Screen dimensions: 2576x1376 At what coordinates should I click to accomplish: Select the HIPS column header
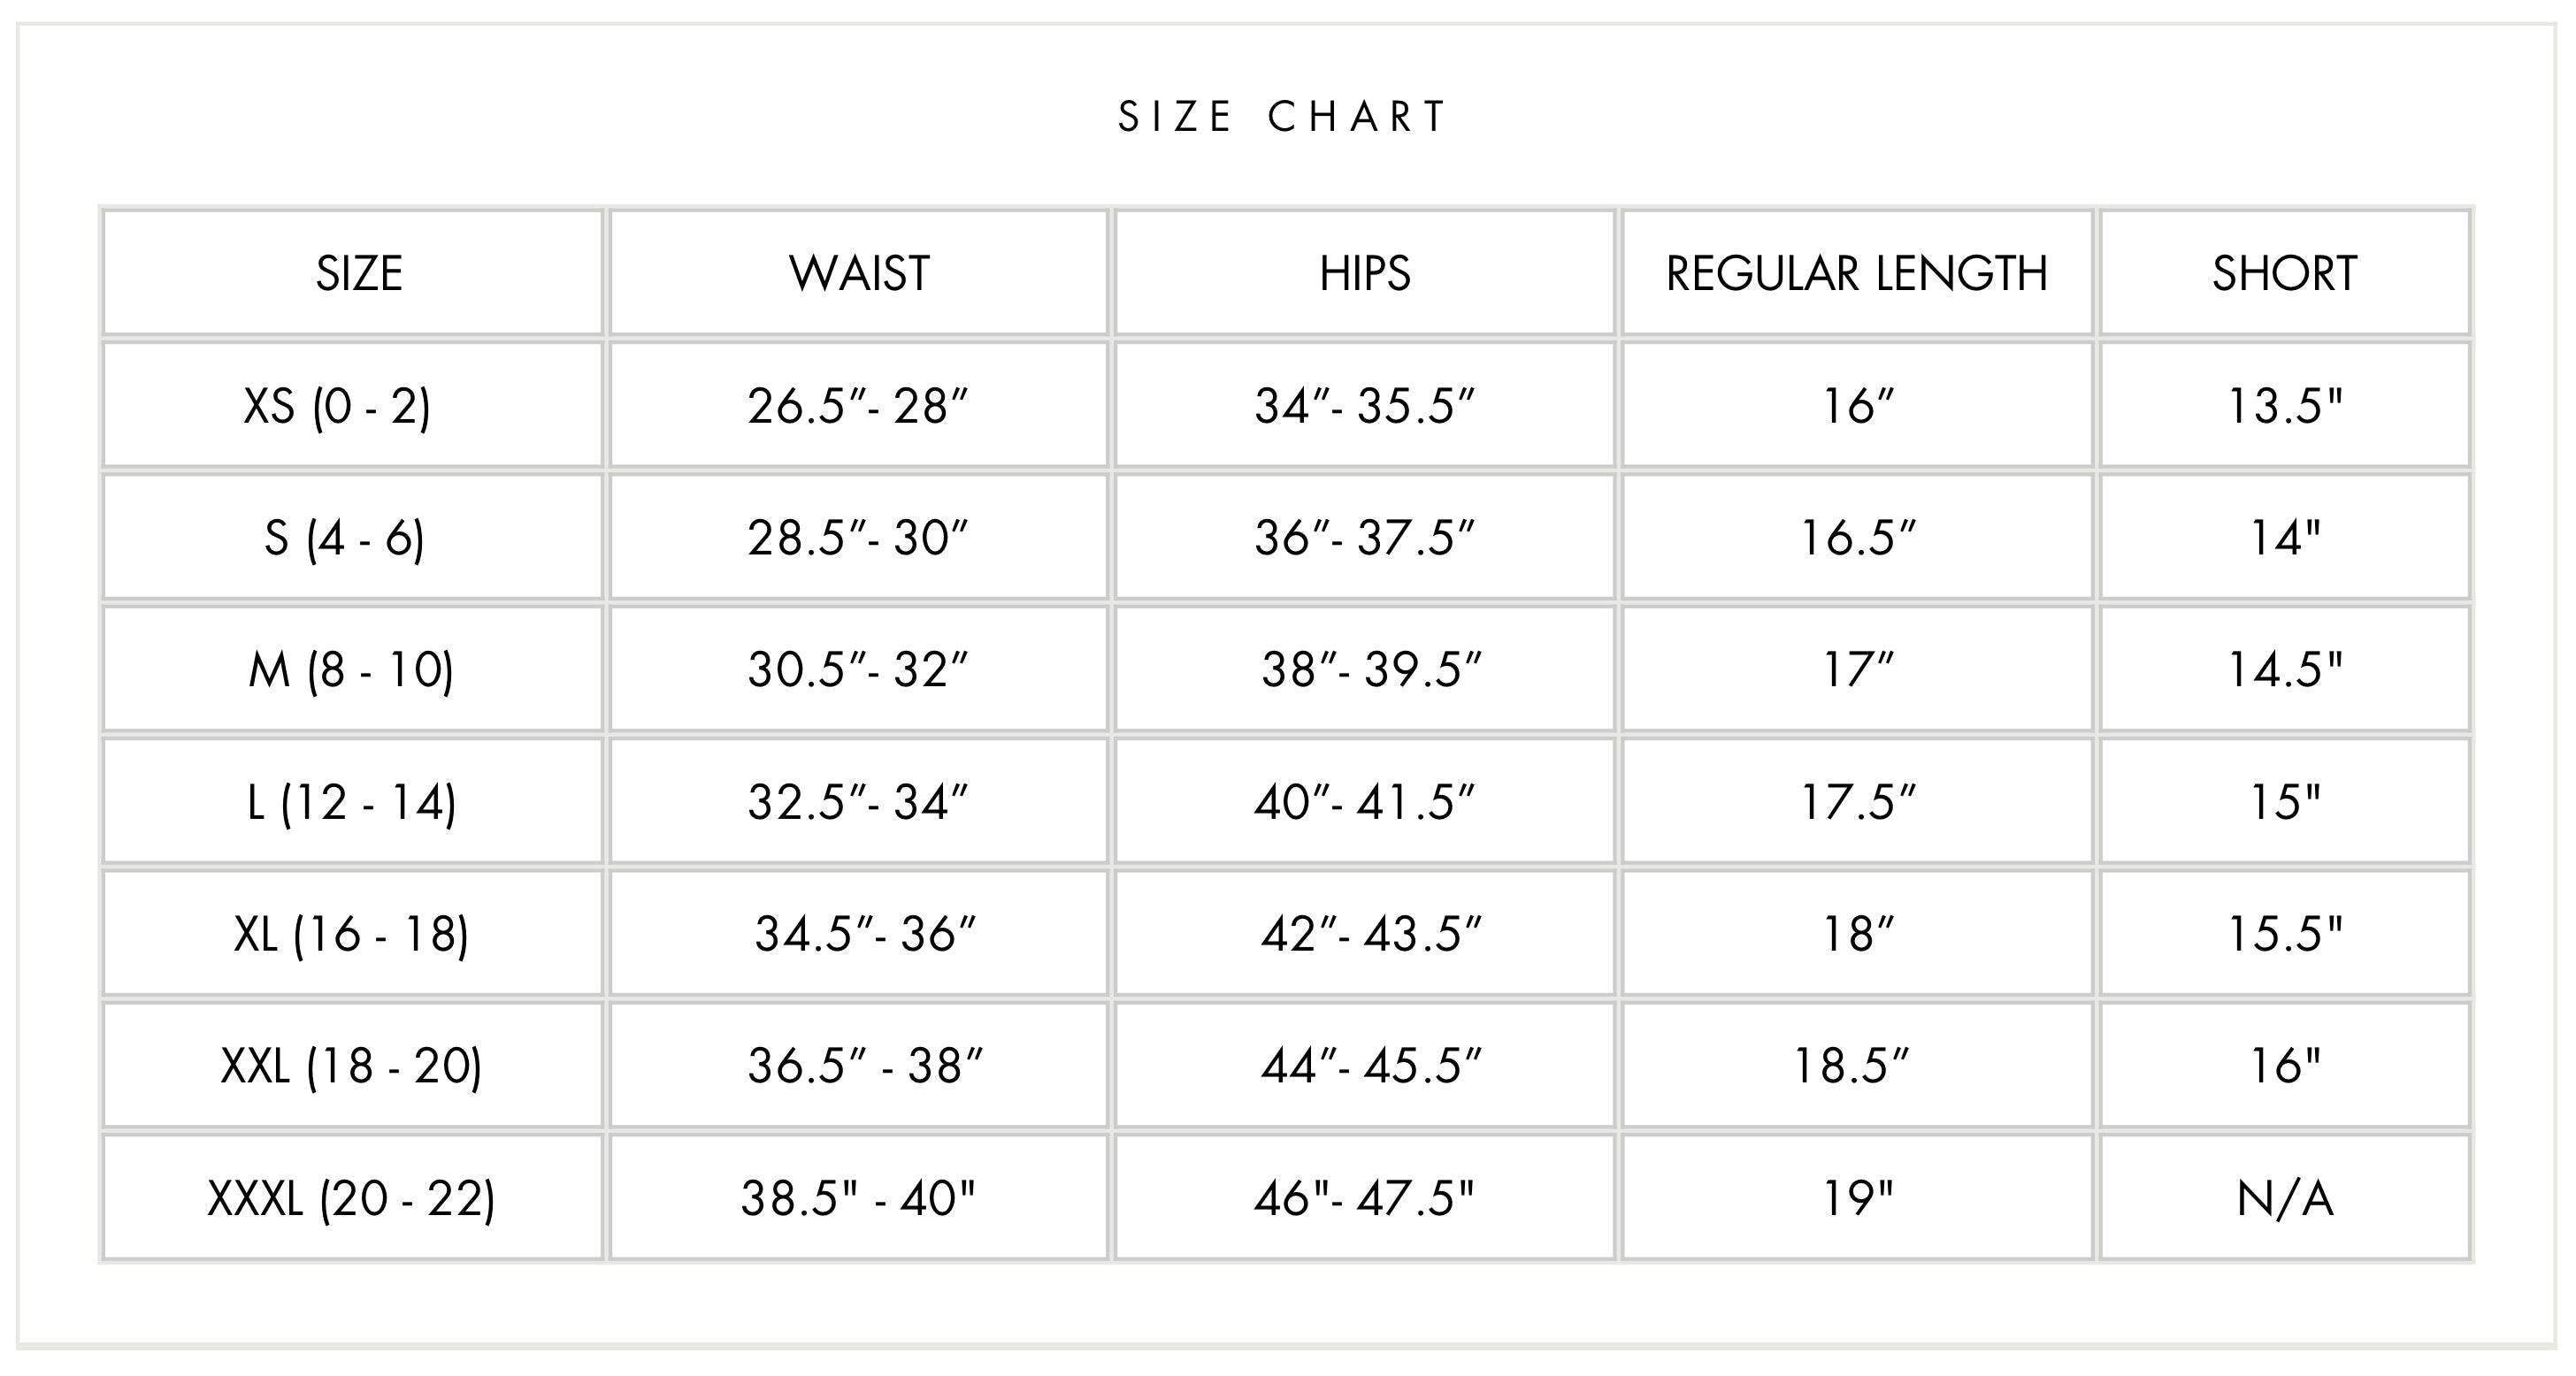coord(1365,272)
